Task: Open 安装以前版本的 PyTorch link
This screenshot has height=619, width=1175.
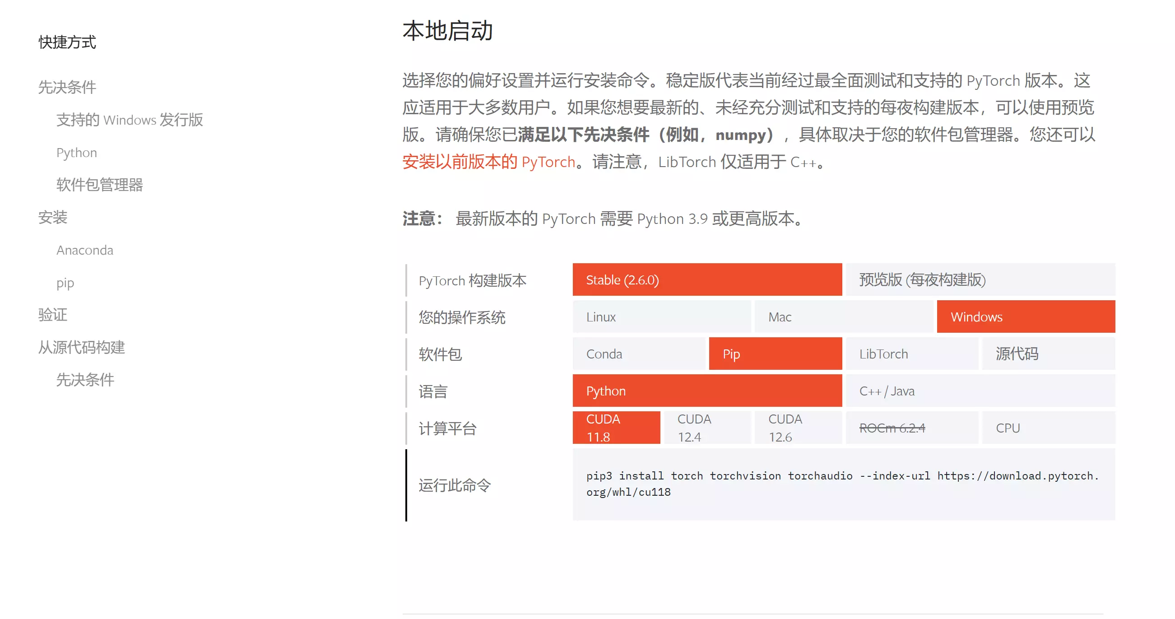Action: point(488,162)
